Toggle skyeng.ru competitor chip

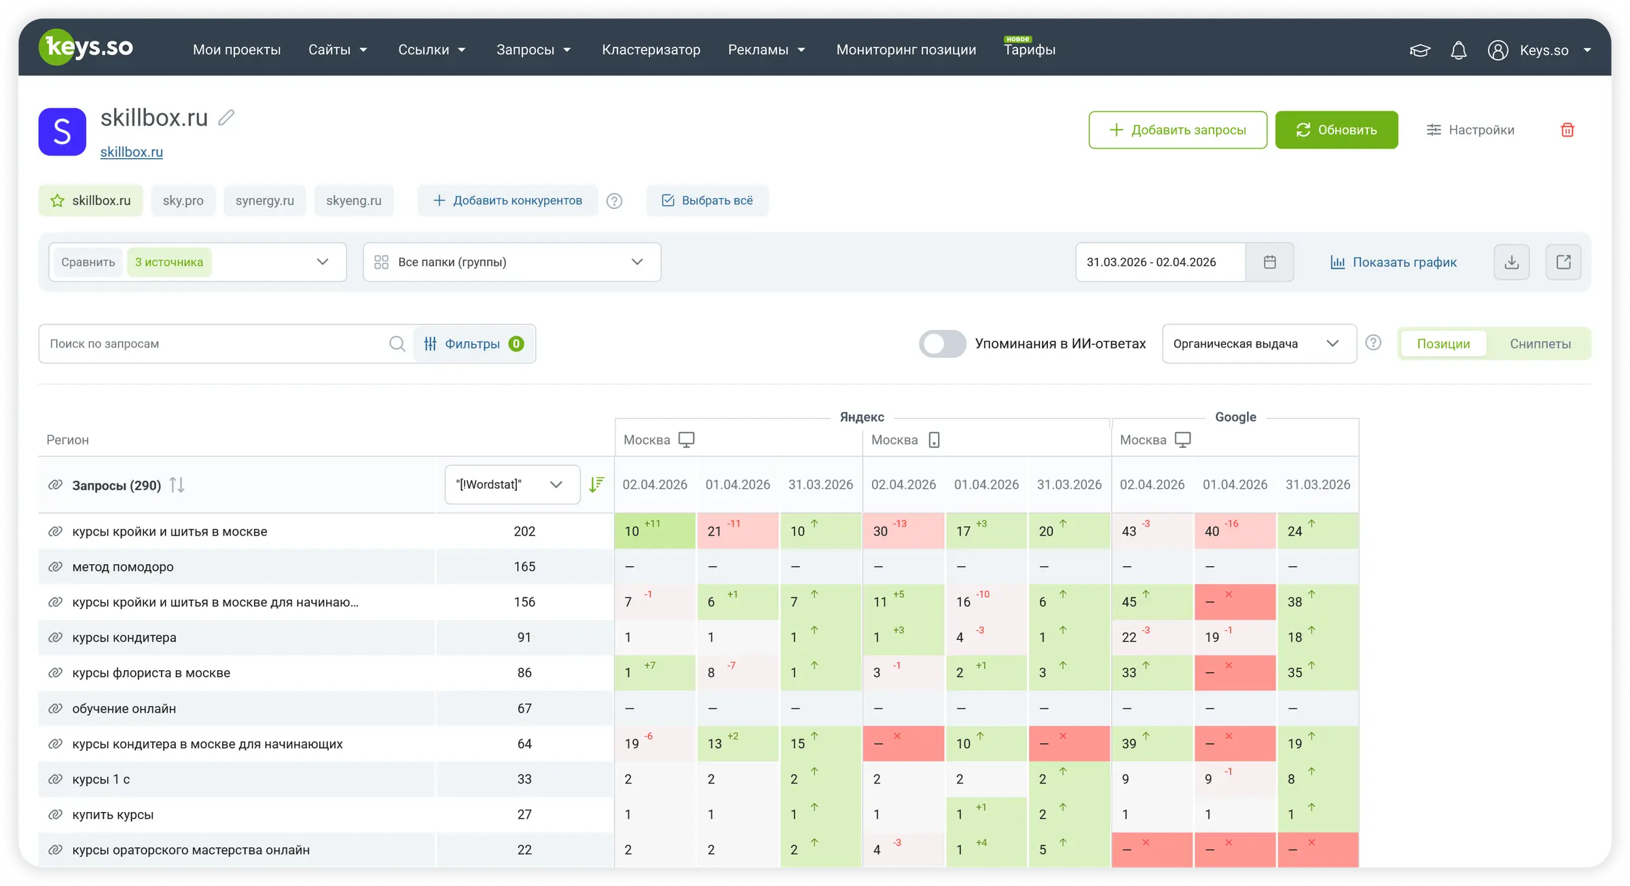[x=354, y=200]
